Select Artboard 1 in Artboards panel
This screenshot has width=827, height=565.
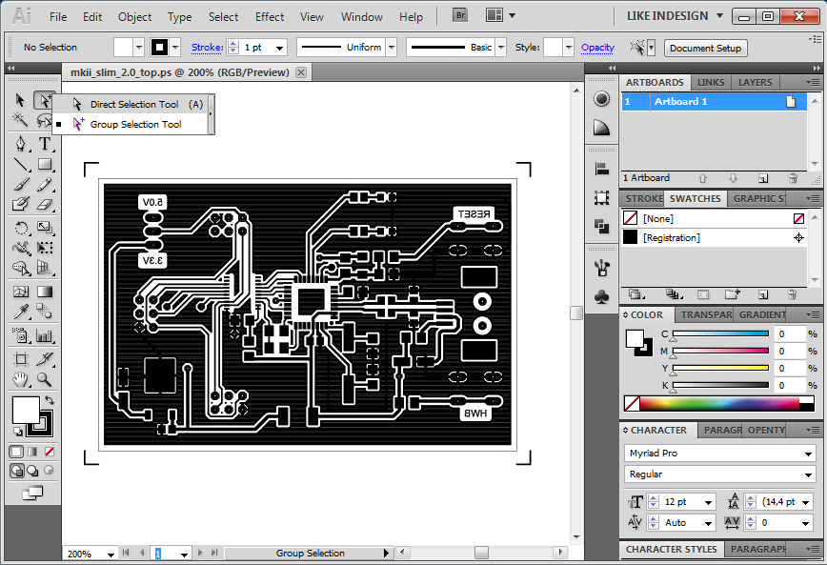tap(714, 101)
